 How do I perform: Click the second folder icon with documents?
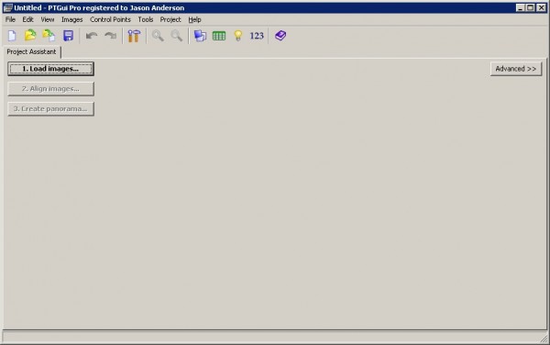click(49, 36)
